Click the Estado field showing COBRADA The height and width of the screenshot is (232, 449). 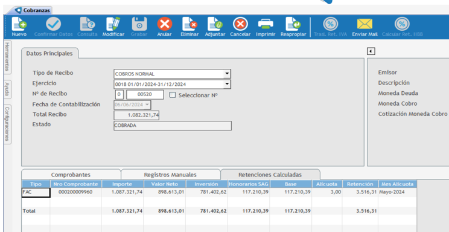click(173, 126)
